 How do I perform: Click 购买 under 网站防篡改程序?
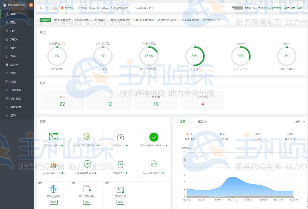pyautogui.click(x=87, y=202)
